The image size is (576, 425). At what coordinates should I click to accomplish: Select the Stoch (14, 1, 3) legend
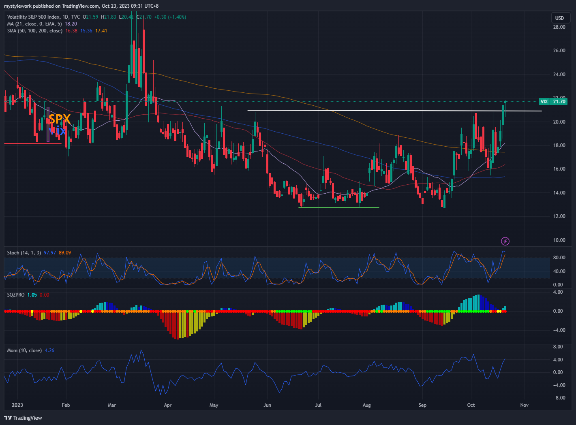[24, 253]
